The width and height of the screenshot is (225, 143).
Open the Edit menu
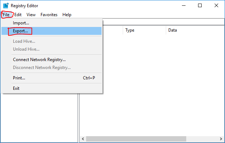point(18,15)
